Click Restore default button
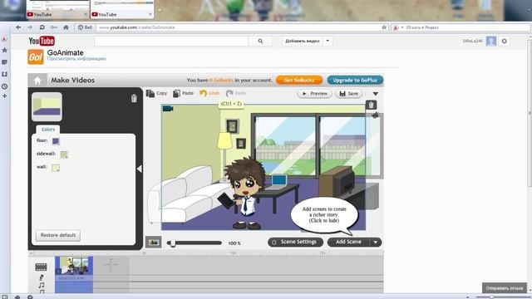Screen dimensions: 532x299 tap(58, 235)
